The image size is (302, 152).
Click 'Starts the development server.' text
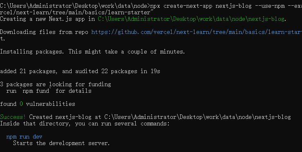tap(61, 143)
